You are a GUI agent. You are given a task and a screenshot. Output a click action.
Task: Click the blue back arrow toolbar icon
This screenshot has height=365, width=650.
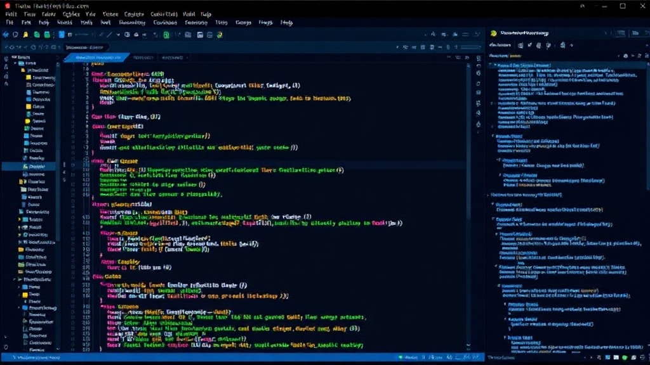(6, 35)
